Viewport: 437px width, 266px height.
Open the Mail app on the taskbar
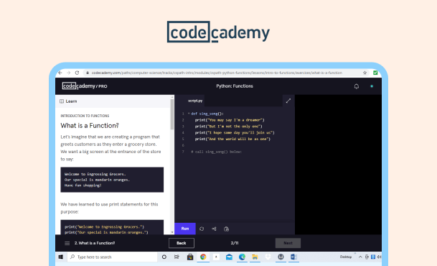tap(229, 257)
